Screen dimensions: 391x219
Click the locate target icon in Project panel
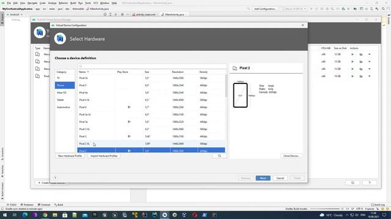point(105,15)
